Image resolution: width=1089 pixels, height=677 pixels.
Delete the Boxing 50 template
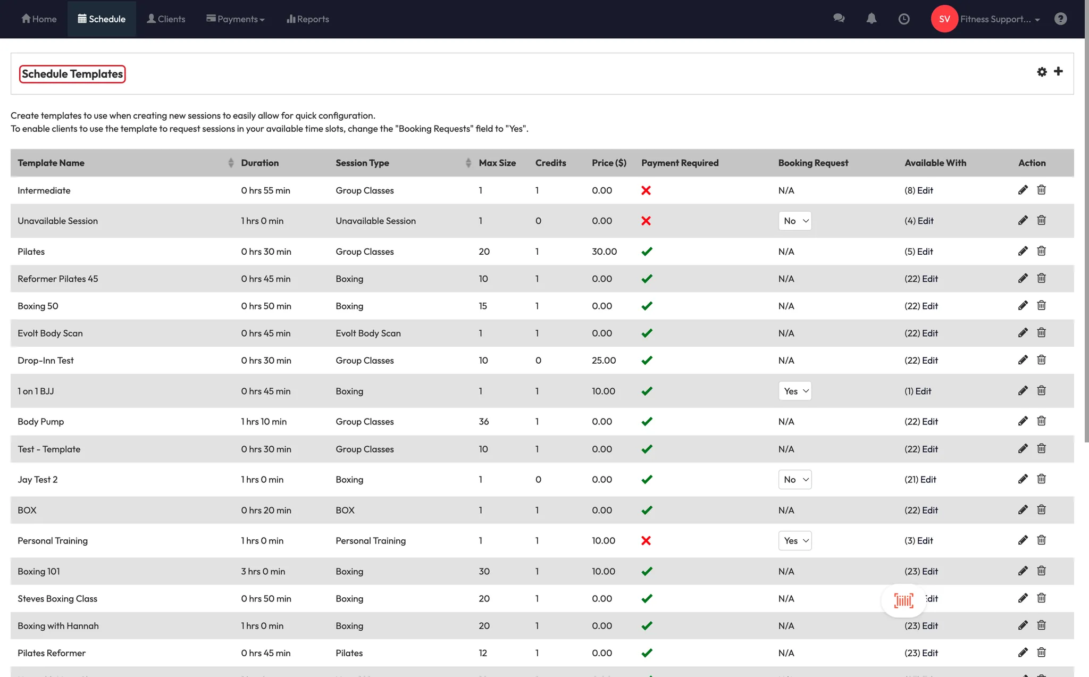pos(1041,305)
